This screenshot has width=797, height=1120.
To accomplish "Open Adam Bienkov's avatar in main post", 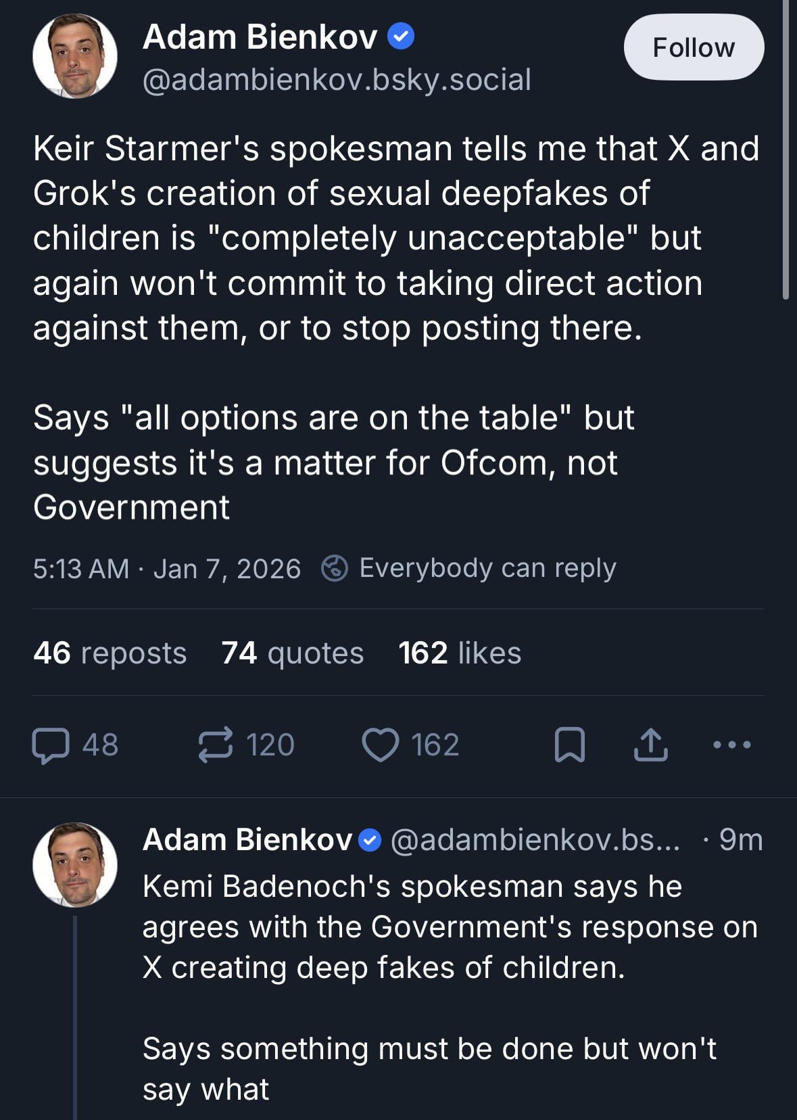I will 75,56.
